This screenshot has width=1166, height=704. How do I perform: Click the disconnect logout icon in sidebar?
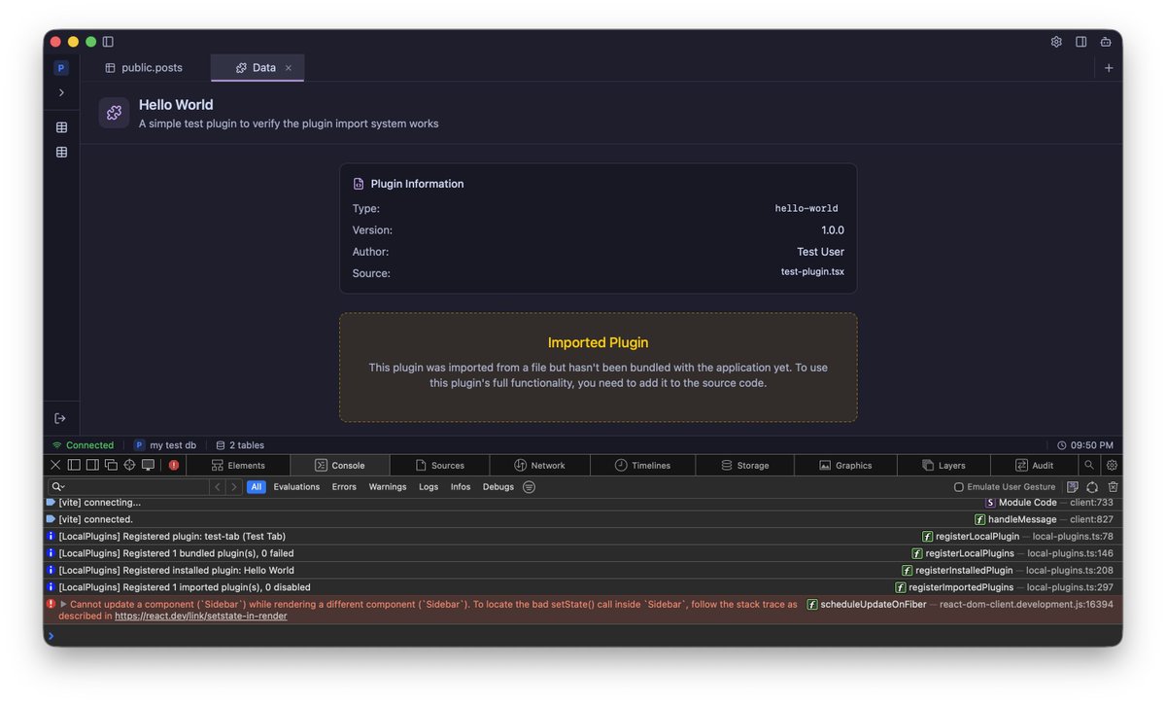click(x=60, y=418)
